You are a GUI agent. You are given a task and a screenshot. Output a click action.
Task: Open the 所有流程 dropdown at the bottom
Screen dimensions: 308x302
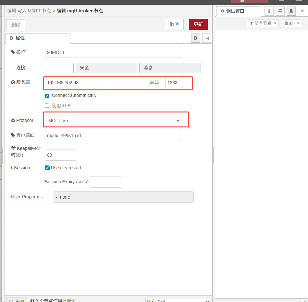point(178,300)
